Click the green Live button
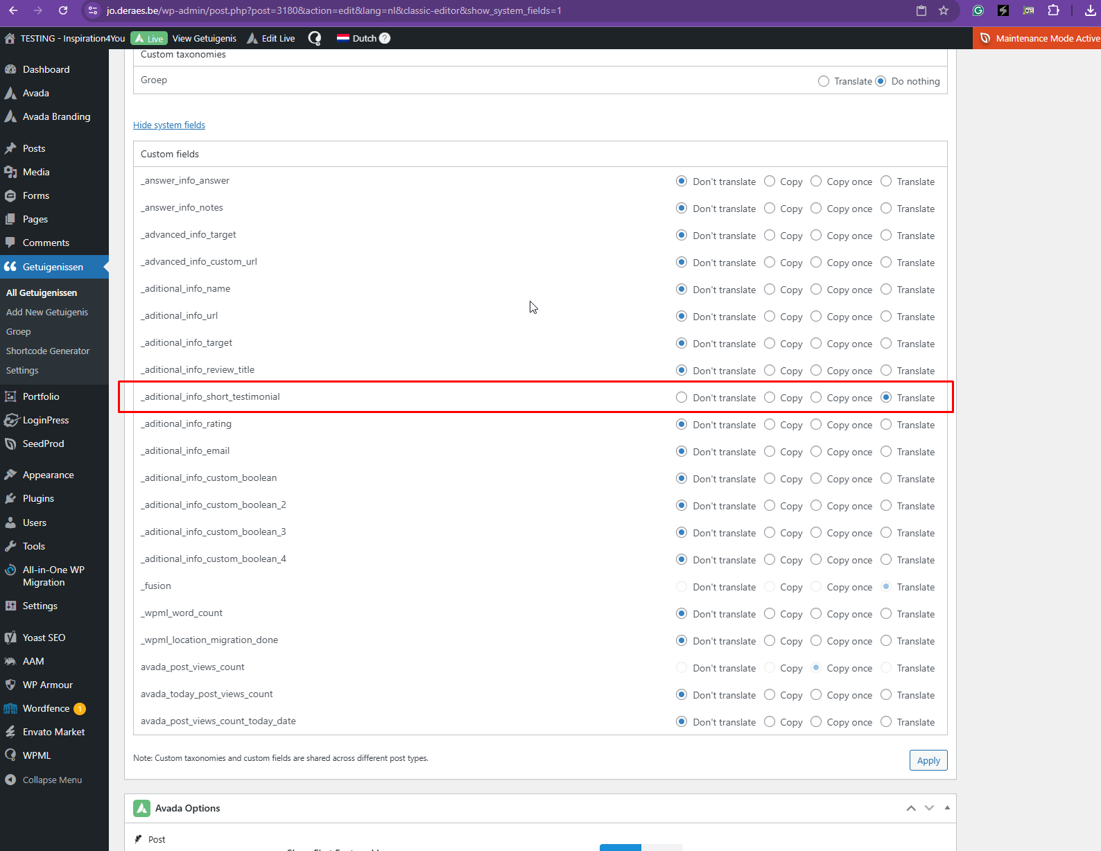The width and height of the screenshot is (1101, 851). point(149,38)
